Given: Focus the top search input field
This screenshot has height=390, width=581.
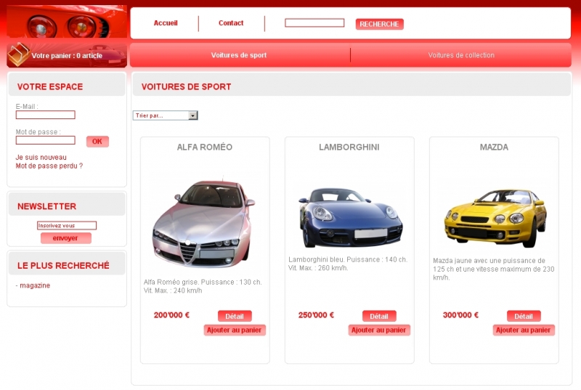Looking at the screenshot, I should [x=314, y=23].
